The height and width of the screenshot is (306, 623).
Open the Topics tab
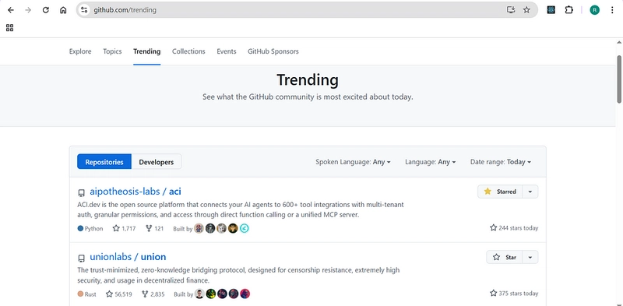pos(112,51)
